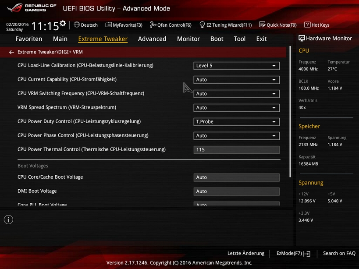Select CPU Power Phase Control label
Screen dimensions: 359x269
(x=83, y=135)
